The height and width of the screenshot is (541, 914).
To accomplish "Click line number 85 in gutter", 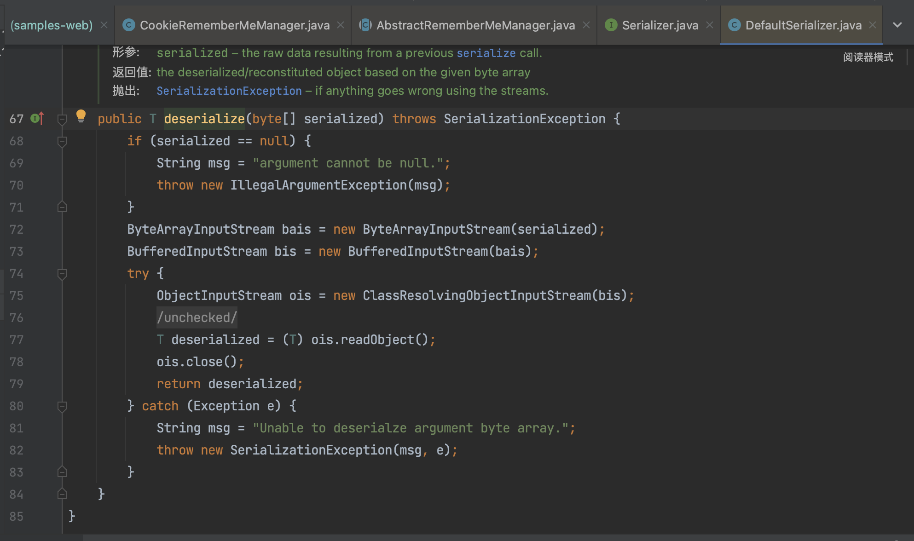I will coord(17,516).
